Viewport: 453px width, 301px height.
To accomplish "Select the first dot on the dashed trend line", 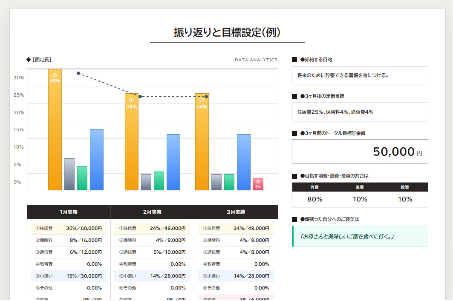I will (78, 73).
